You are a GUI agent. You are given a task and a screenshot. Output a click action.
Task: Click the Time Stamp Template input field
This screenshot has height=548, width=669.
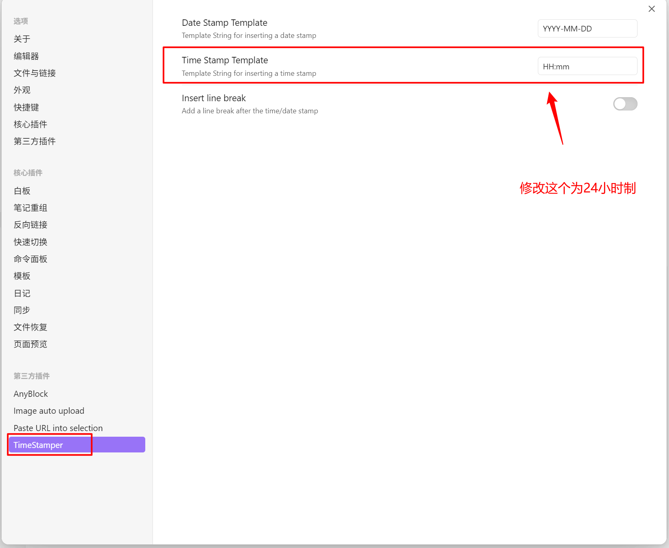pyautogui.click(x=587, y=67)
